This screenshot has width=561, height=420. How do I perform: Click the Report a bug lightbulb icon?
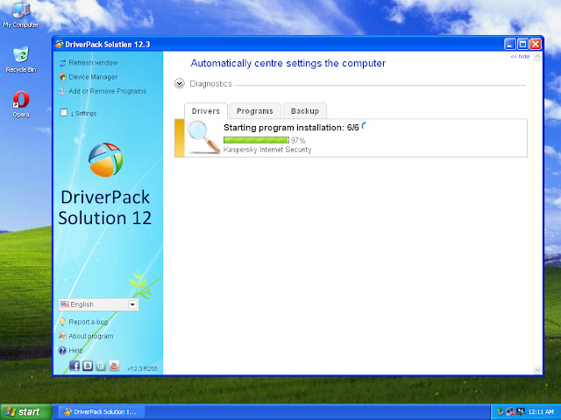[x=62, y=322]
